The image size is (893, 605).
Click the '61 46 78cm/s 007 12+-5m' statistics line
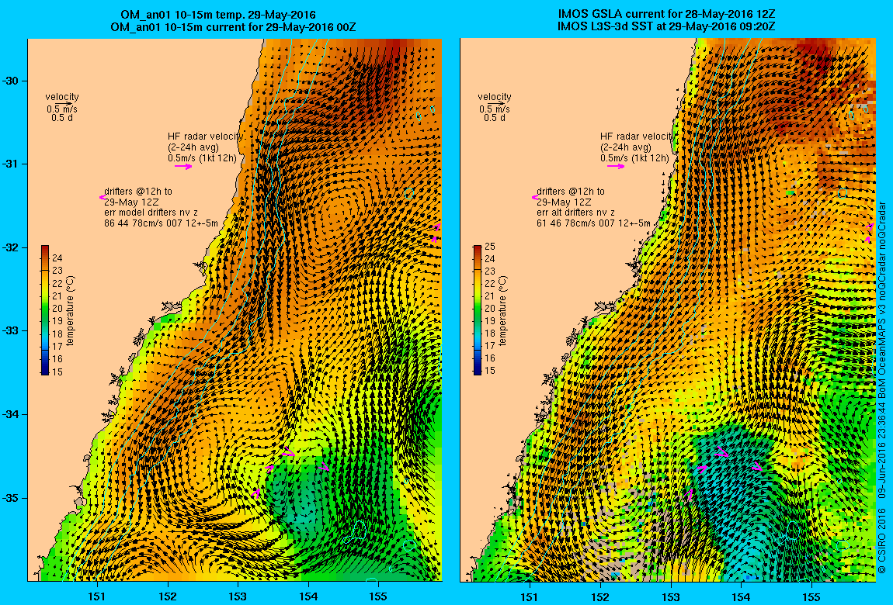(x=593, y=223)
